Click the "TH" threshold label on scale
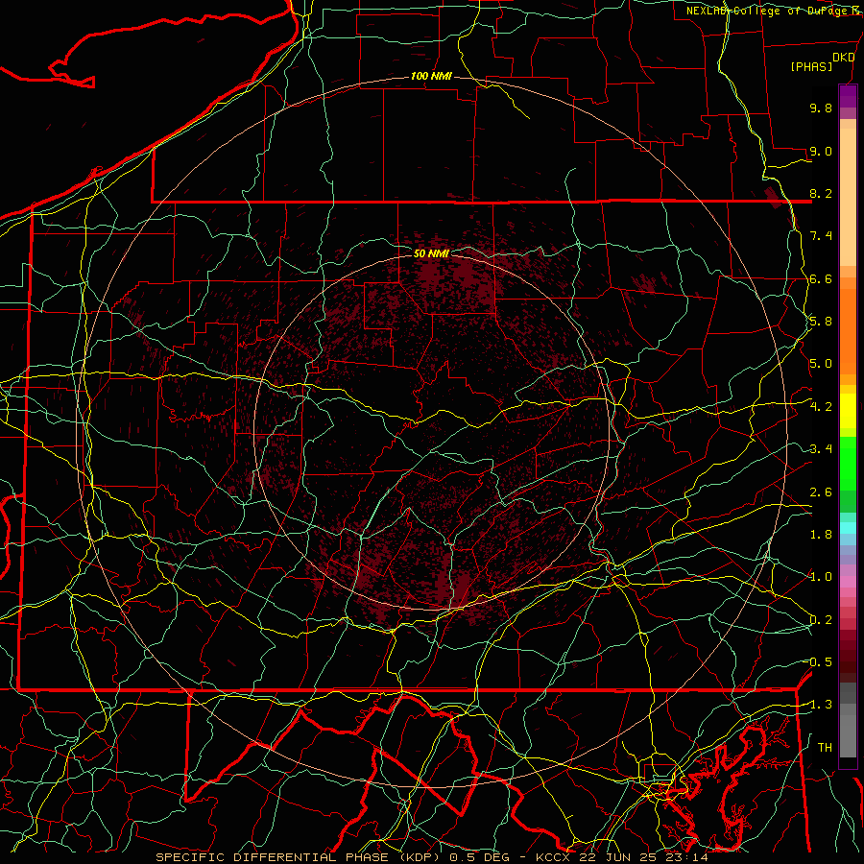The image size is (864, 864). coord(825,748)
